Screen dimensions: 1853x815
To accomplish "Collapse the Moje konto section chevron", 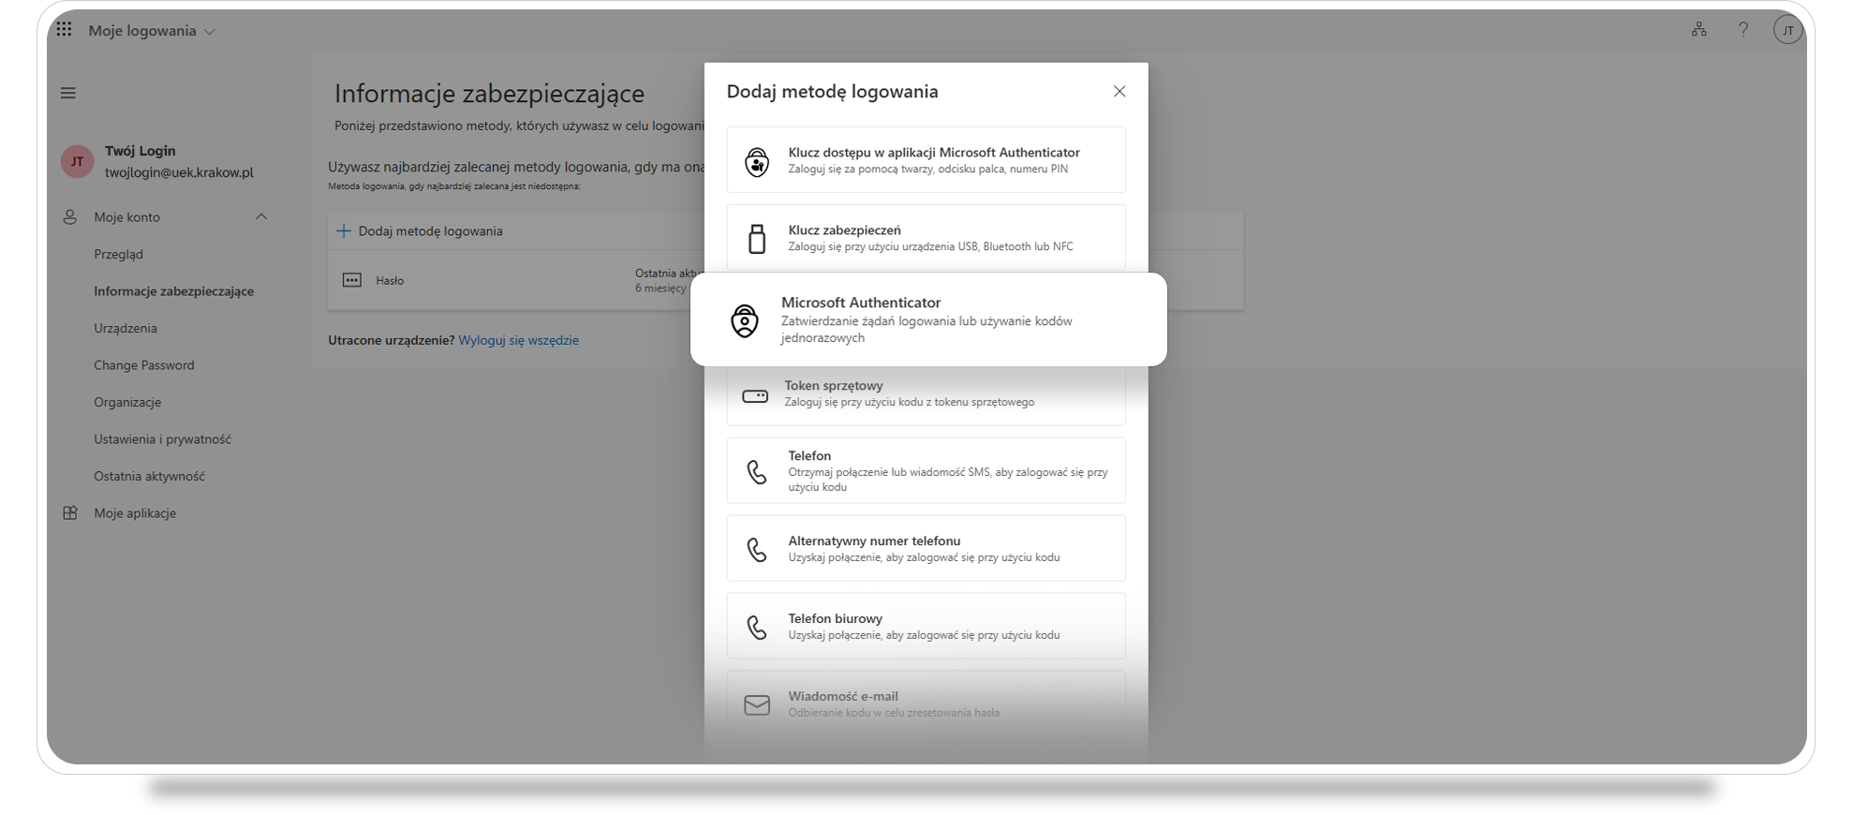I will coord(261,216).
